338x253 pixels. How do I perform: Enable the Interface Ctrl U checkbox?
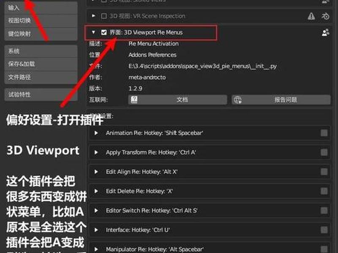(x=324, y=230)
